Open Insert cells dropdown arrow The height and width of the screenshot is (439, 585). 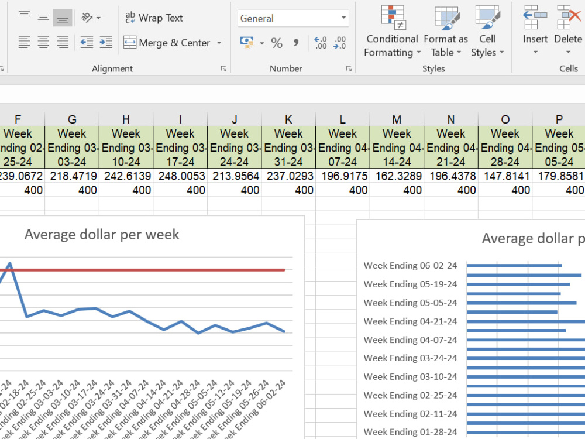pyautogui.click(x=535, y=52)
